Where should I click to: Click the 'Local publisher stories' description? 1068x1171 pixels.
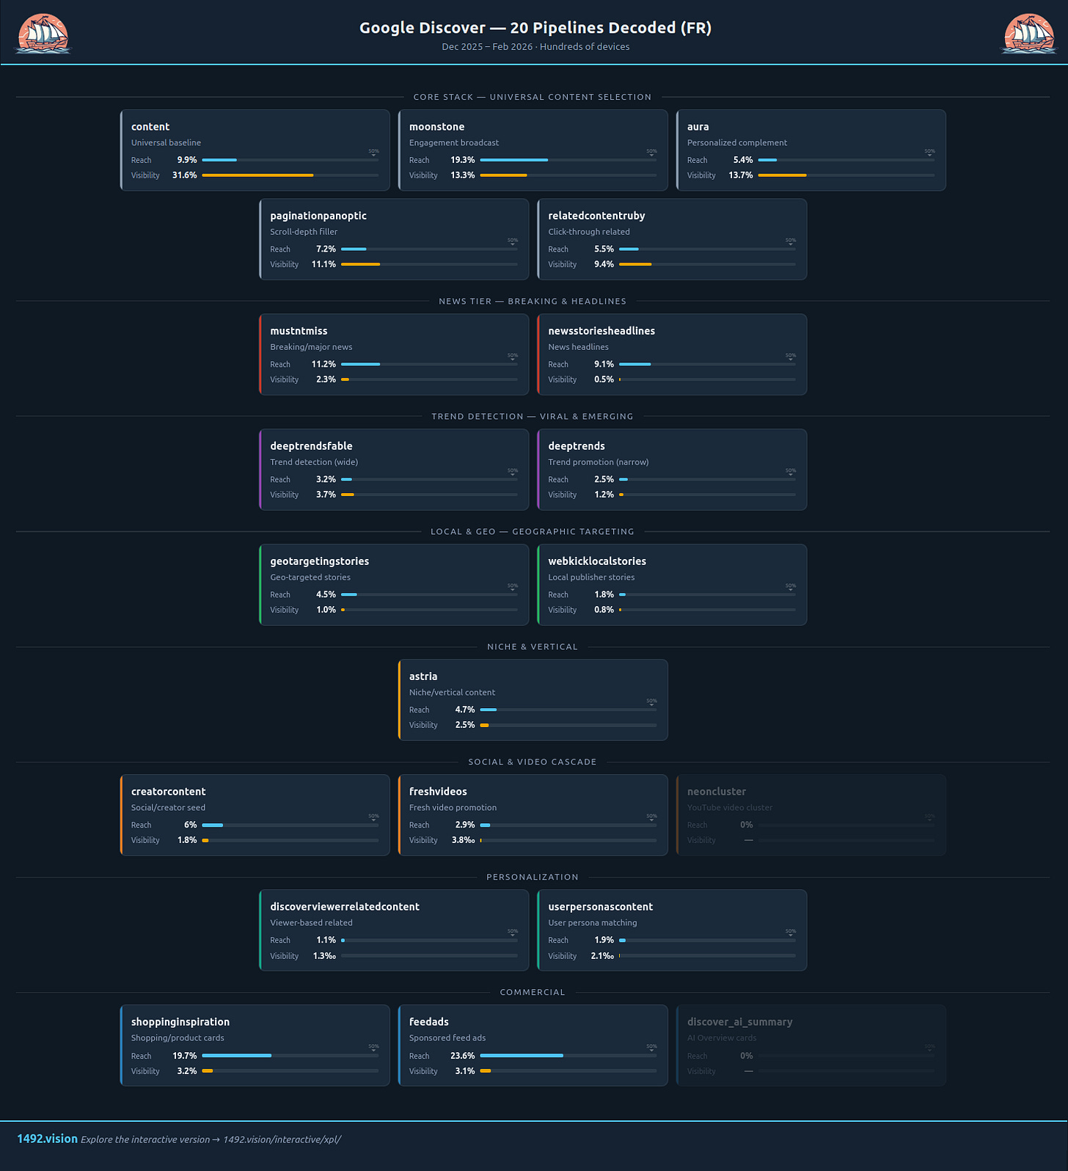[591, 577]
